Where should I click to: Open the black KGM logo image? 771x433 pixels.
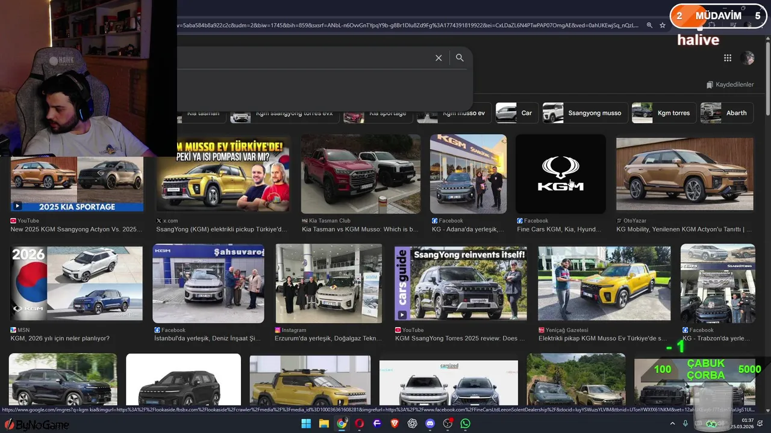point(560,174)
